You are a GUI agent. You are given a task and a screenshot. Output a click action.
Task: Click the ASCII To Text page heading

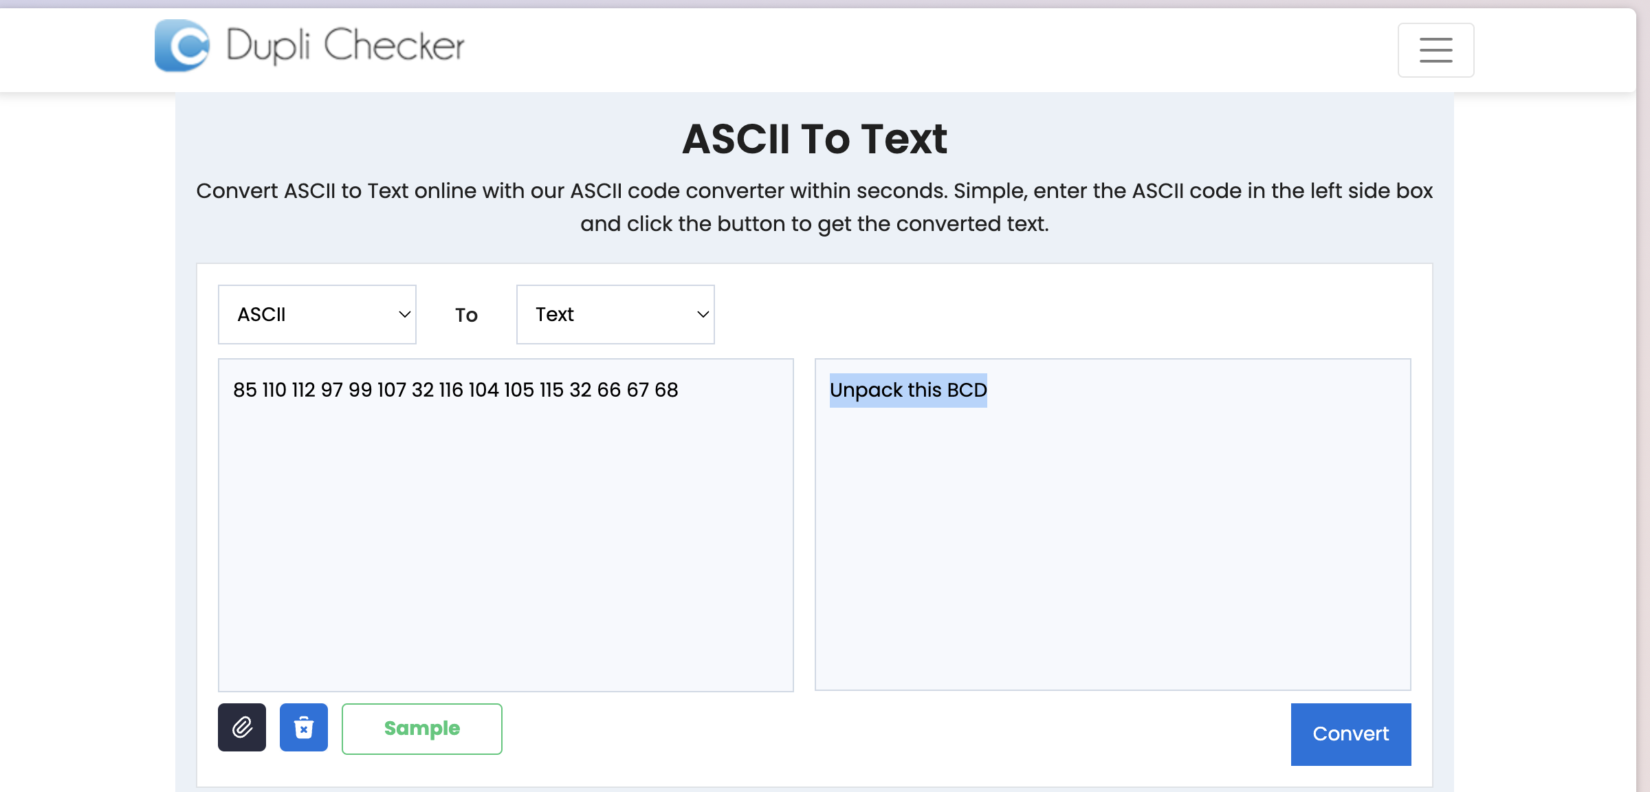[x=815, y=139]
